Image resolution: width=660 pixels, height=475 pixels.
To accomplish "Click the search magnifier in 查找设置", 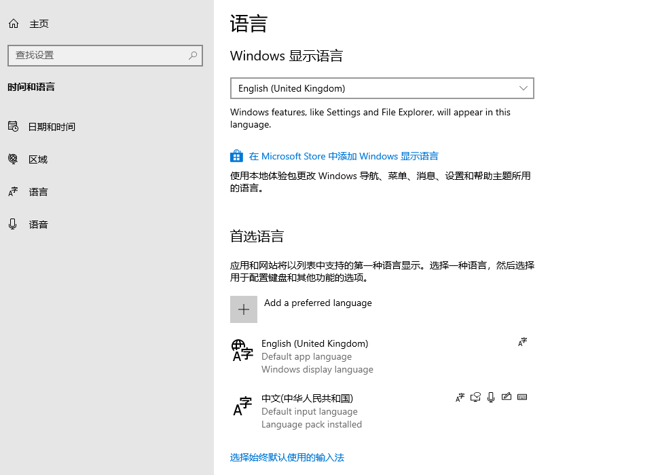I will [x=193, y=55].
